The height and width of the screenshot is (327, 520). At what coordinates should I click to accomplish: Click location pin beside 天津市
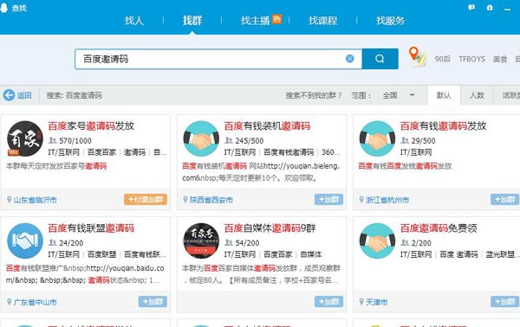click(x=361, y=302)
